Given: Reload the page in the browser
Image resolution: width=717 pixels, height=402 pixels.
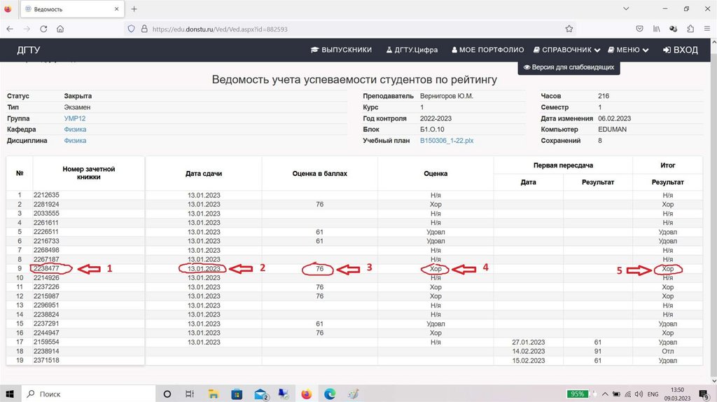Looking at the screenshot, I should pyautogui.click(x=43, y=29).
